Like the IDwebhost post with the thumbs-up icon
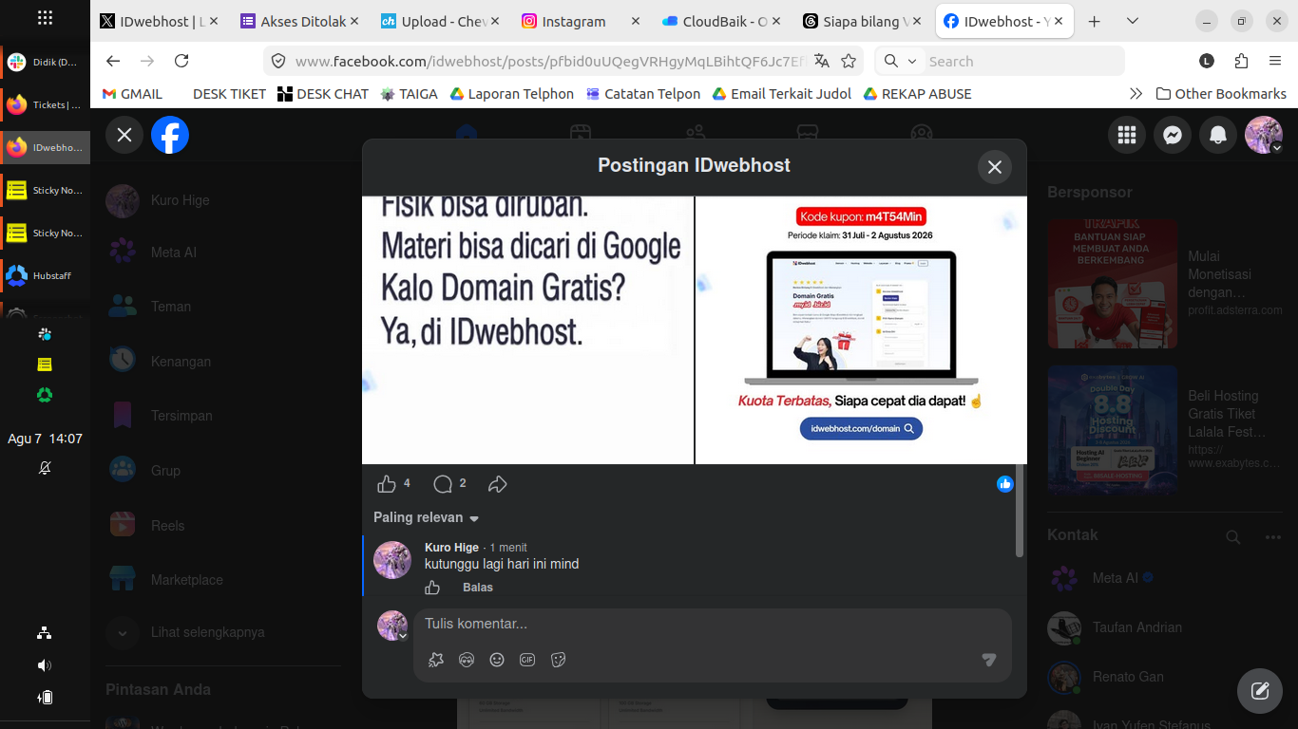1298x729 pixels. pos(387,484)
